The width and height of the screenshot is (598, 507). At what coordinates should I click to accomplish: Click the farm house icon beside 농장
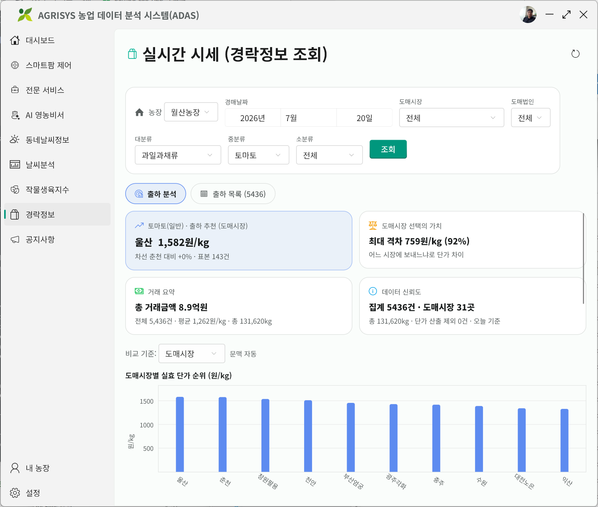tap(139, 112)
